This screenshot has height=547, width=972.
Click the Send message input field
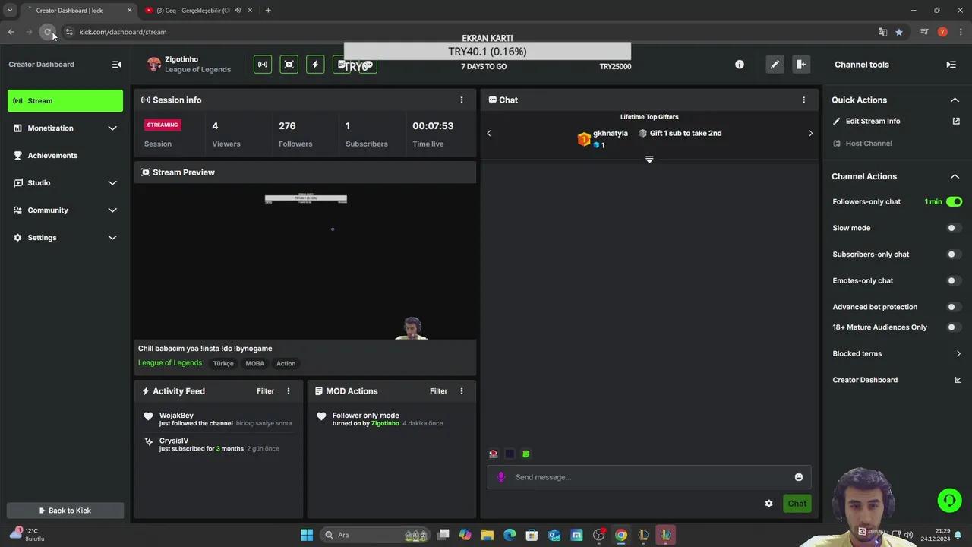coord(649,477)
